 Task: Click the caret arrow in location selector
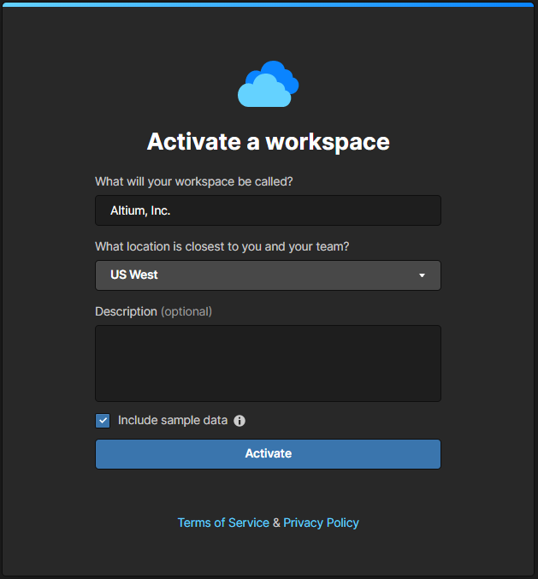[x=422, y=275]
